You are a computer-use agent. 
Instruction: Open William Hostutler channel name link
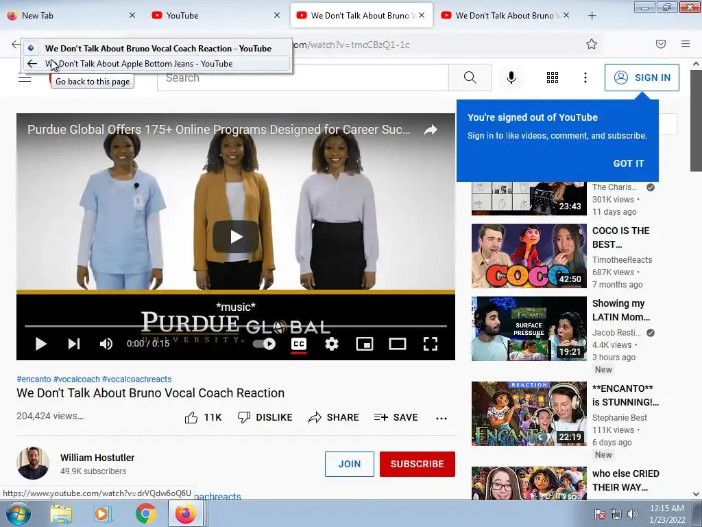pyautogui.click(x=97, y=458)
